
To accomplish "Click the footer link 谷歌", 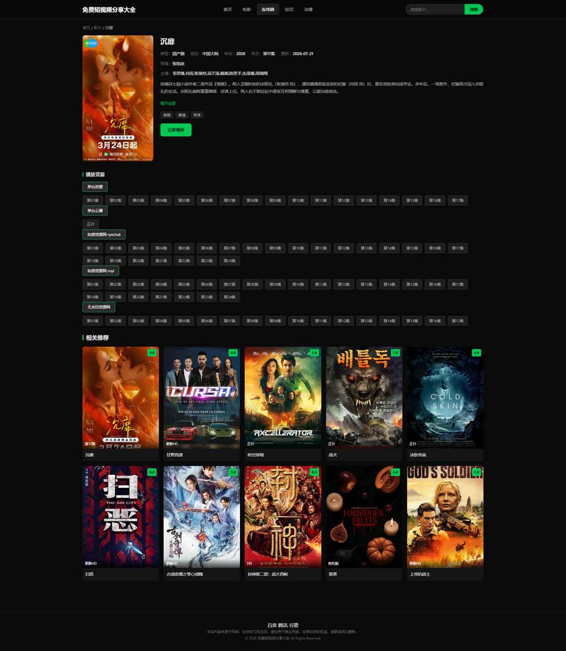I will click(294, 625).
